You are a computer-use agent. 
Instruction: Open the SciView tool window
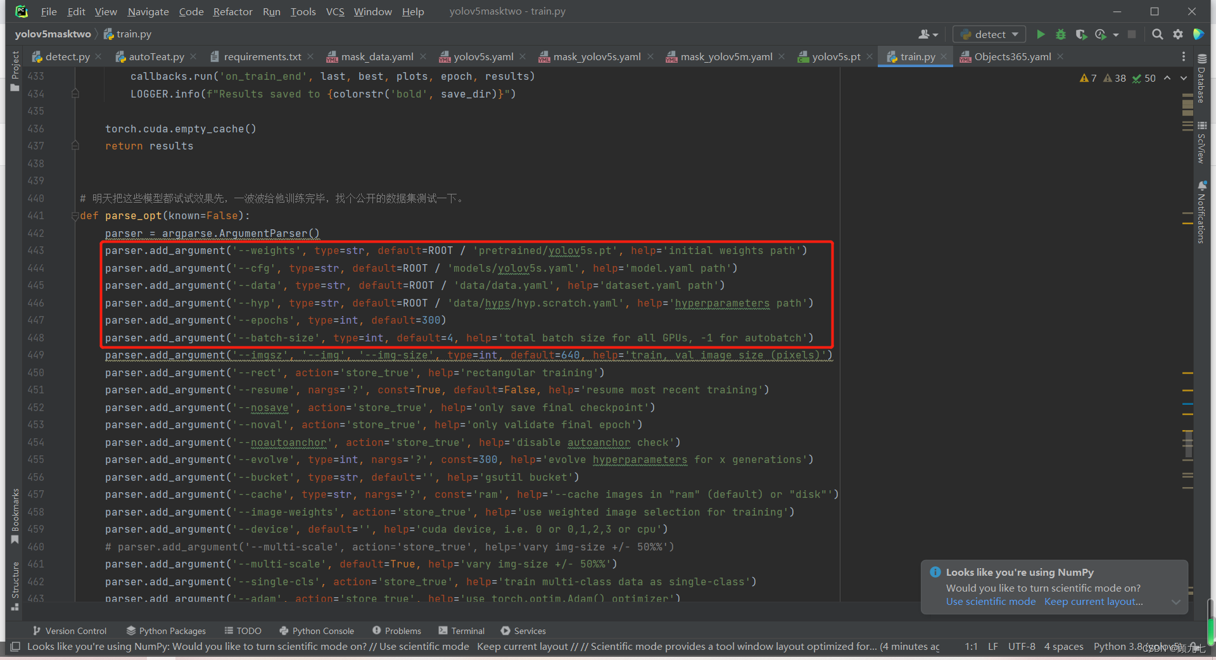pos(1201,143)
